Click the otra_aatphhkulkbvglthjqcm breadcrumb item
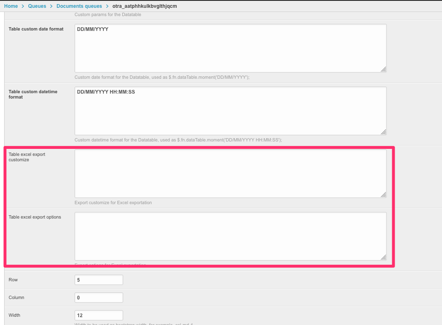 (x=145, y=6)
